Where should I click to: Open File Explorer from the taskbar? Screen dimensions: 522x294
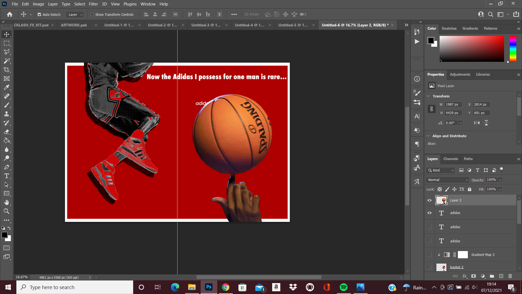coord(192,287)
